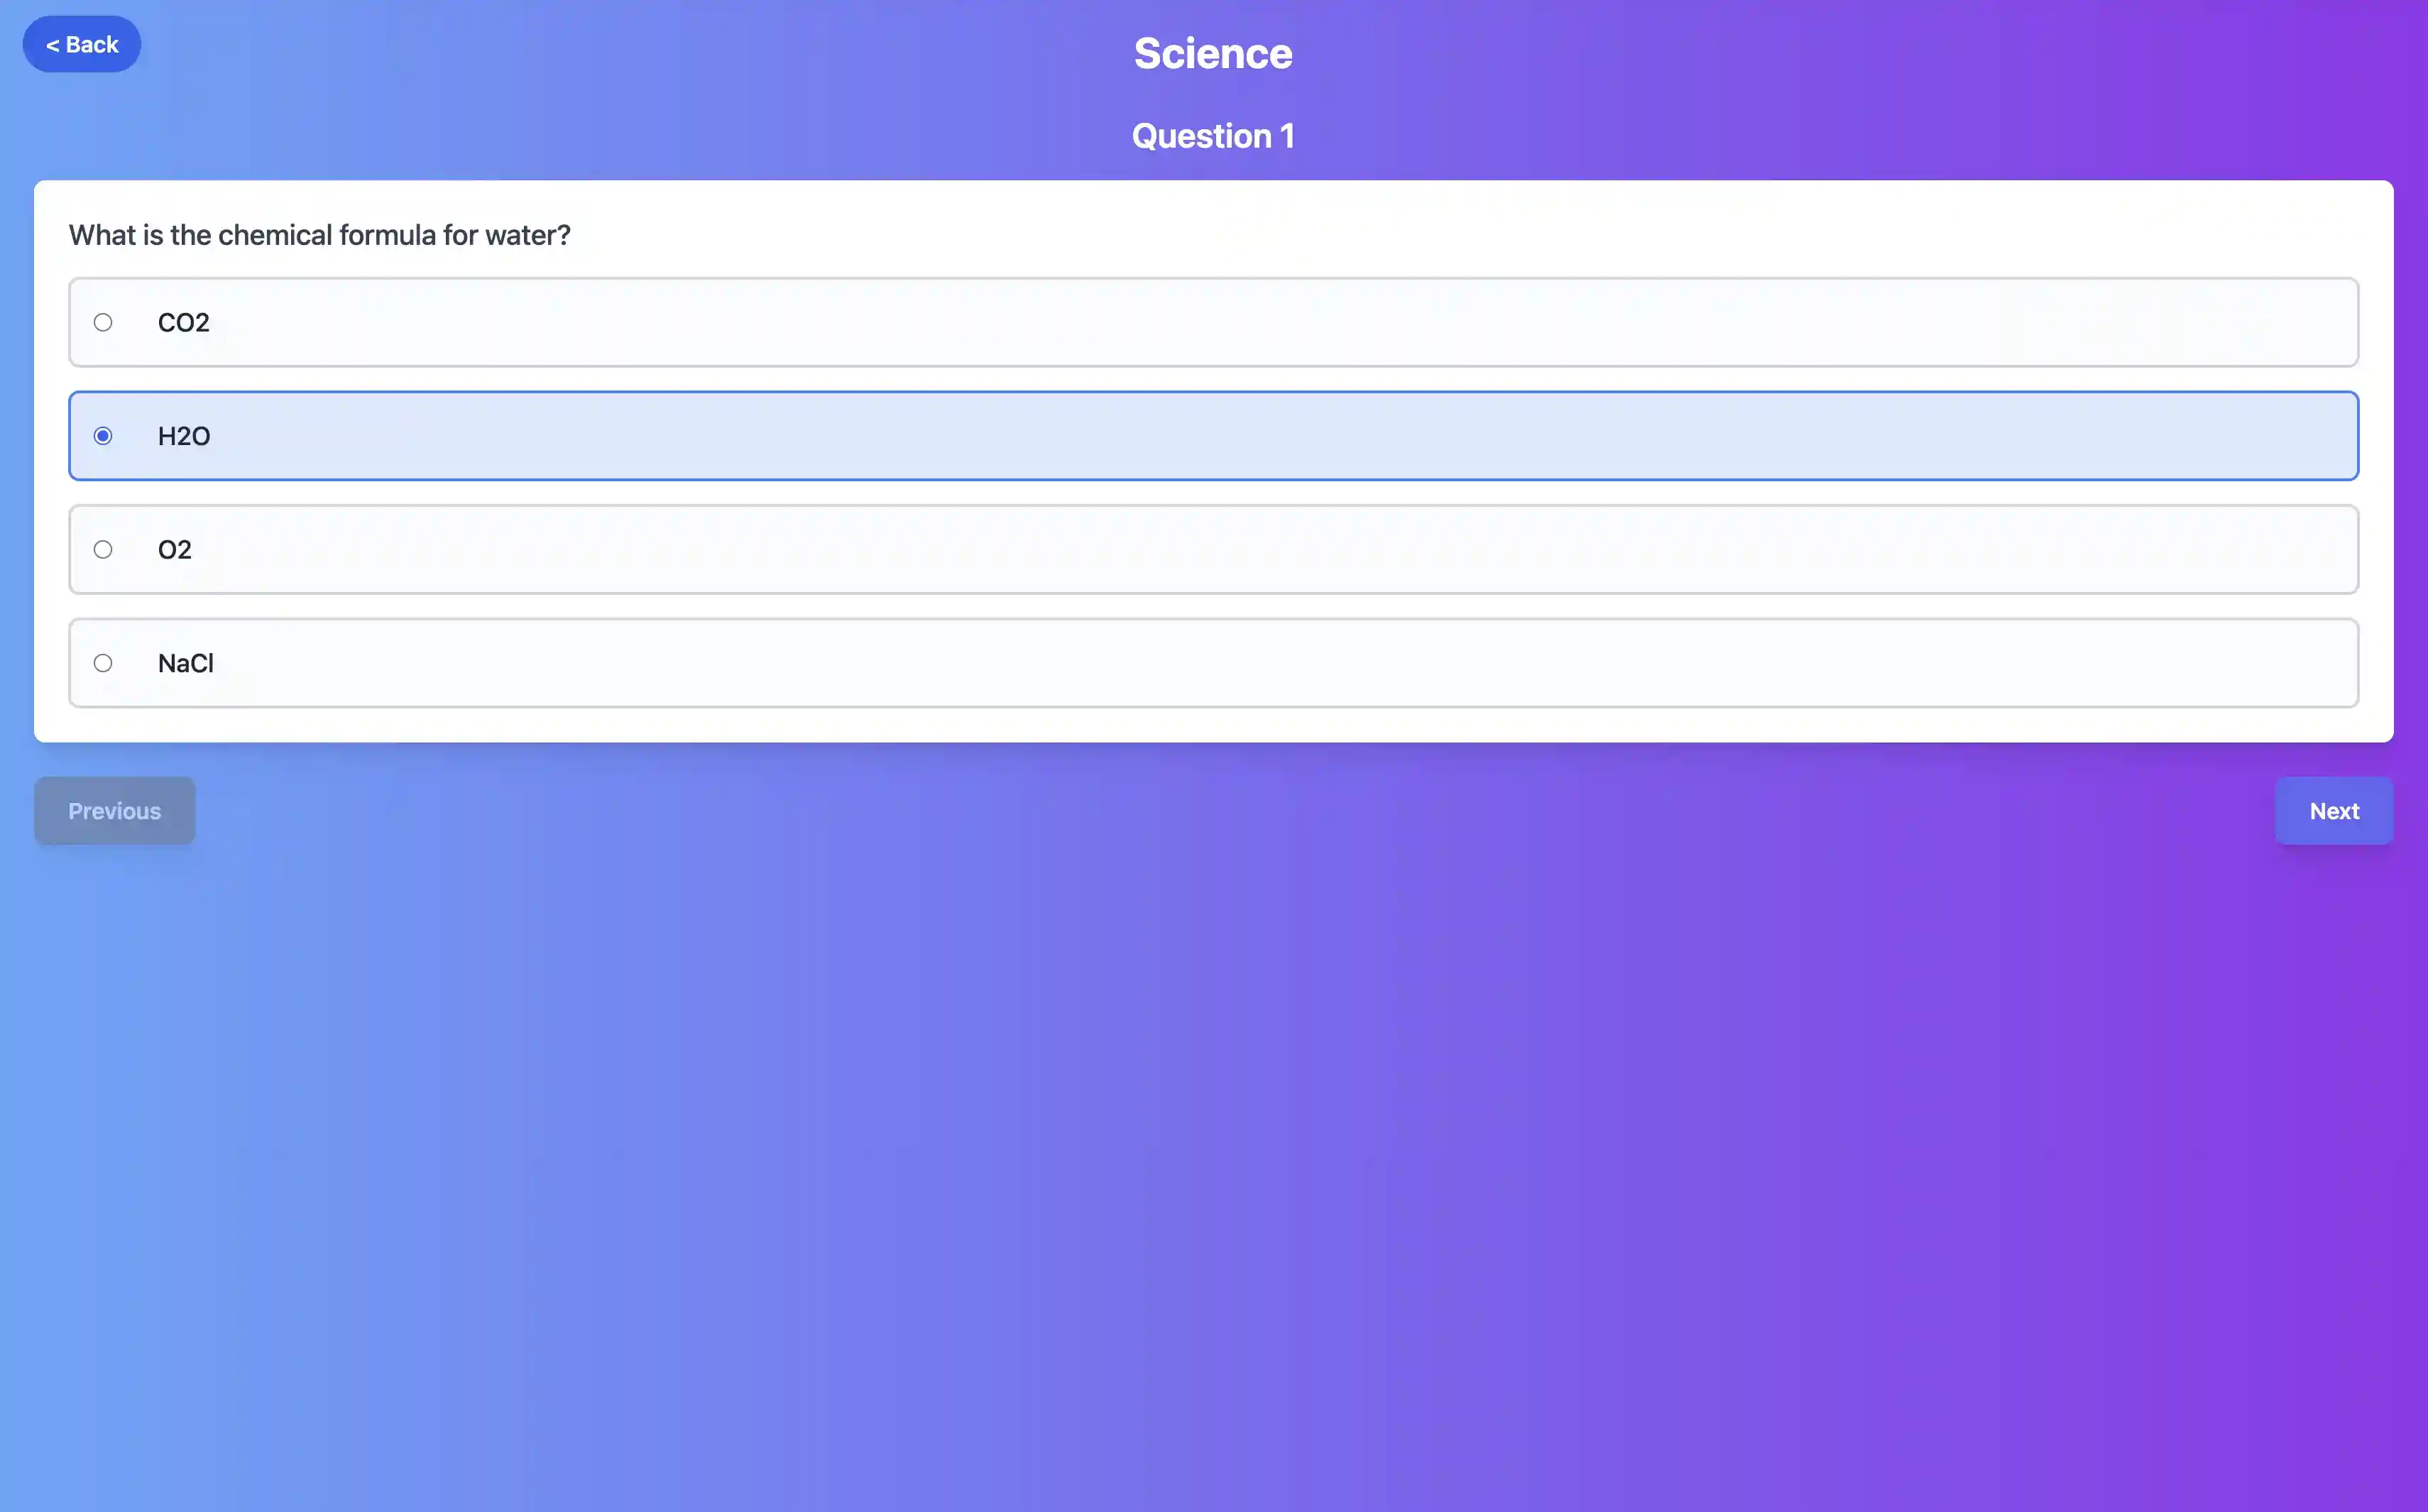Image resolution: width=2428 pixels, height=1512 pixels.
Task: Deselect the H2O radio button
Action: (104, 436)
